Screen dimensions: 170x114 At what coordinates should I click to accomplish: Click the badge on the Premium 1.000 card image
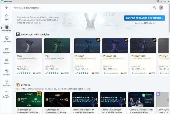click(154, 40)
